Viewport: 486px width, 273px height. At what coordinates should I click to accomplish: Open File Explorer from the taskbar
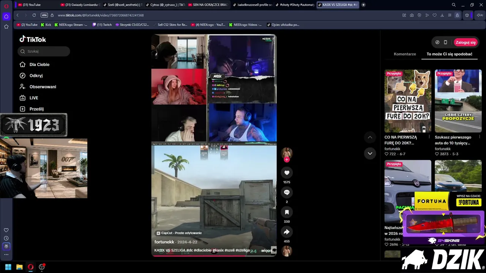click(19, 267)
